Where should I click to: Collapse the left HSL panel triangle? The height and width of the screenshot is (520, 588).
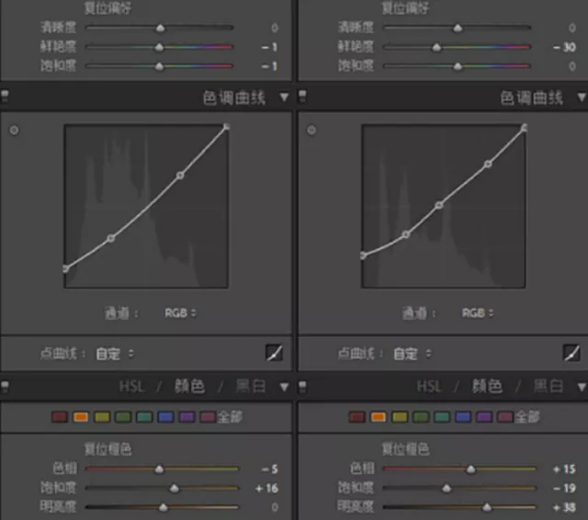pos(284,387)
